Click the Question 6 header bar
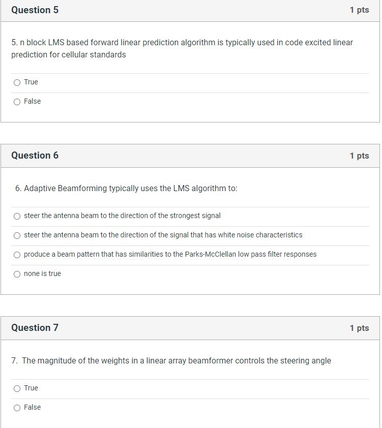382x428 pixels. 191,156
